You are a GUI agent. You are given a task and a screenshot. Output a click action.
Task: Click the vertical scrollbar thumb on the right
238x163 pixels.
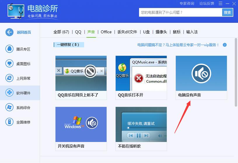pyautogui.click(x=236, y=72)
